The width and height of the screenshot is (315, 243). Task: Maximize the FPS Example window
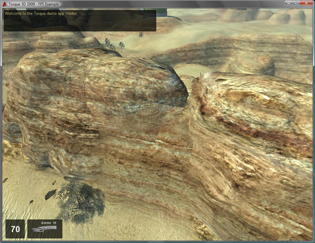pos(296,3)
